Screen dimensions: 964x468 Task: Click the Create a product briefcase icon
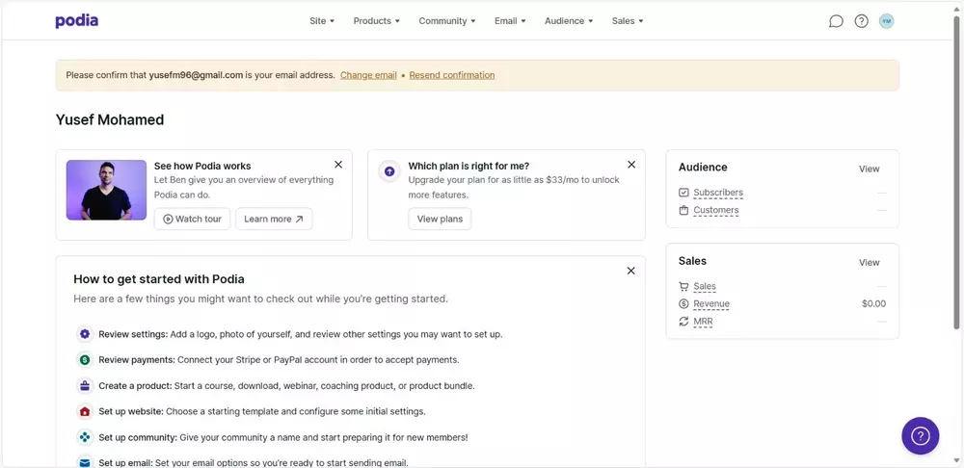tap(84, 386)
